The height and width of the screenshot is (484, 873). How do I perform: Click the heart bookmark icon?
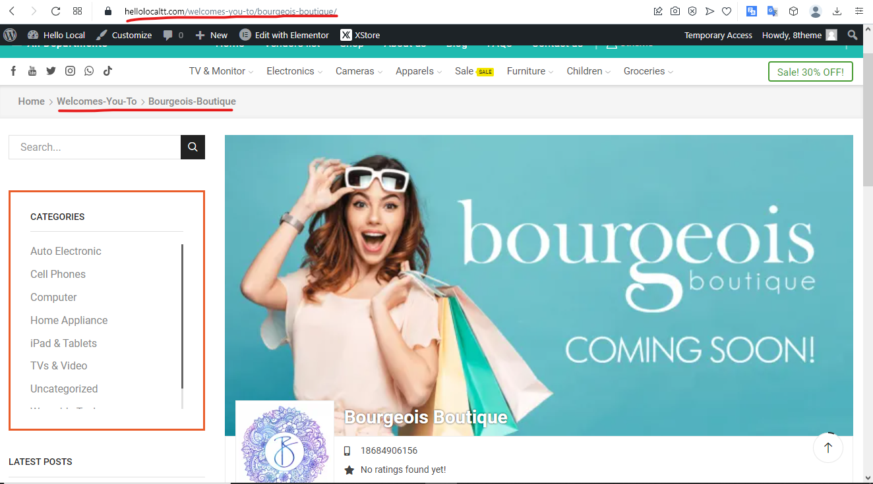coord(727,11)
